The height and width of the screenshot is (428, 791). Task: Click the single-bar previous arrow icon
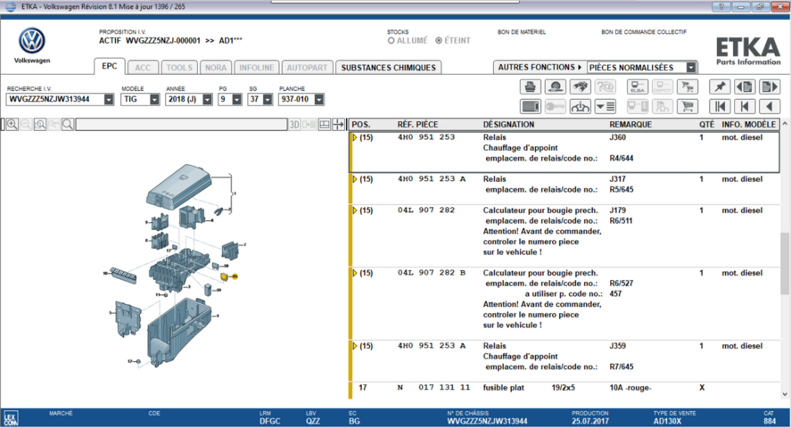pyautogui.click(x=746, y=106)
